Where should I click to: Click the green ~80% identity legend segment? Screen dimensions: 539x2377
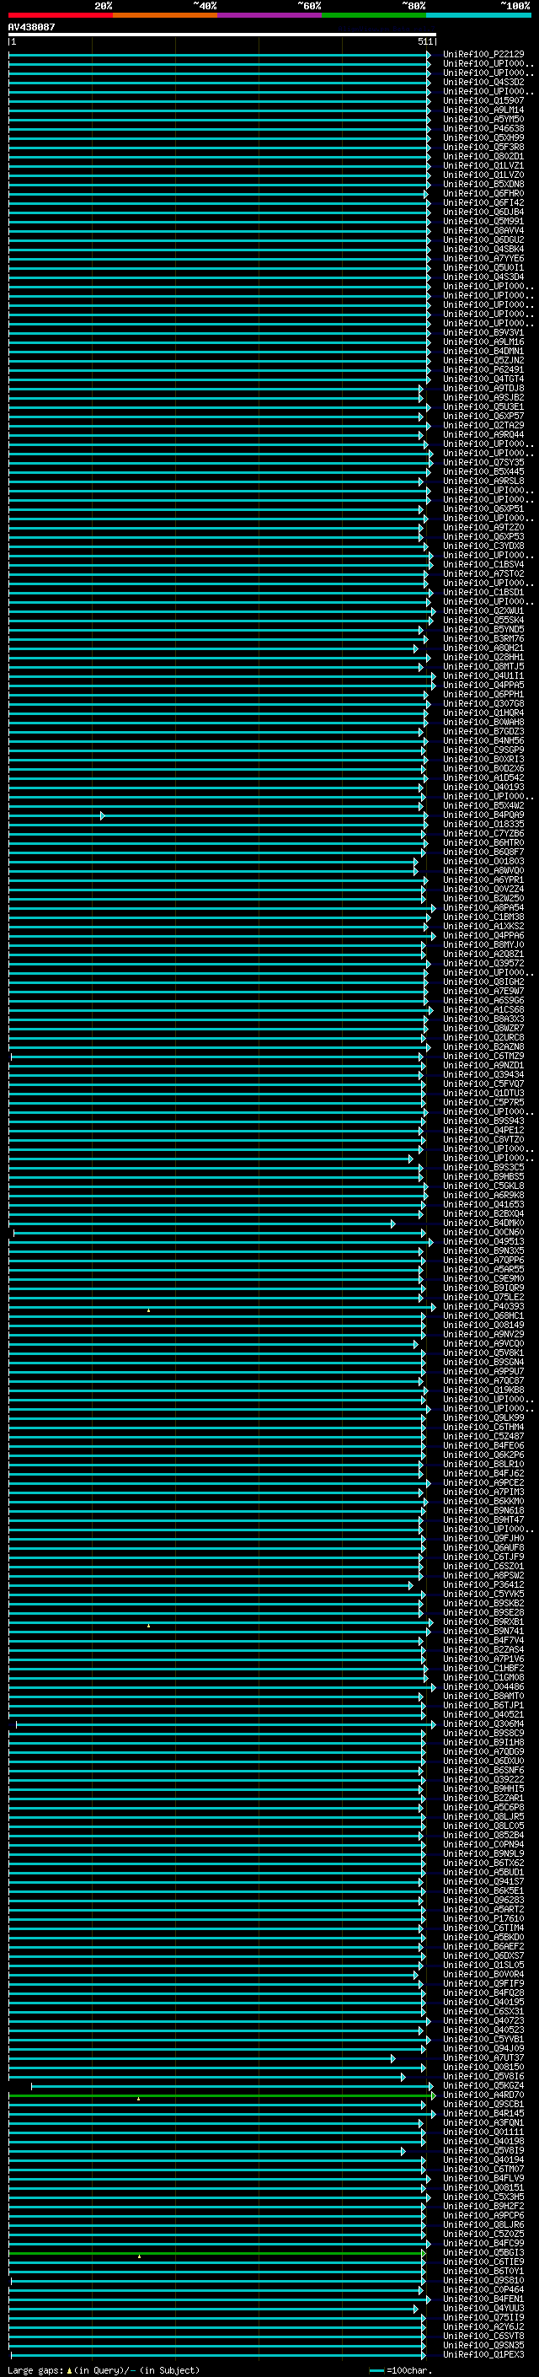point(374,15)
